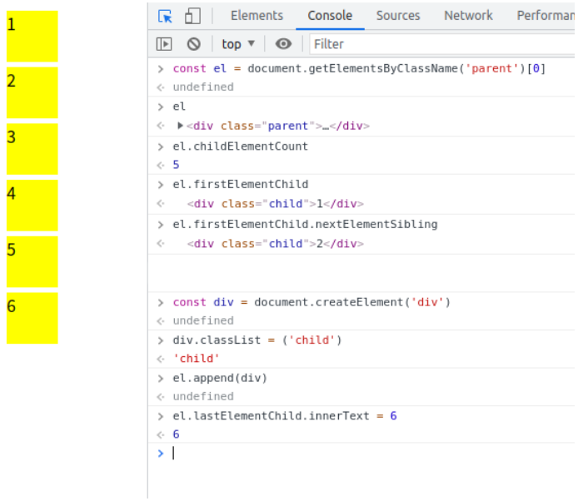578x501 pixels.
Task: Click the nextElementSibling command line
Action: click(305, 224)
